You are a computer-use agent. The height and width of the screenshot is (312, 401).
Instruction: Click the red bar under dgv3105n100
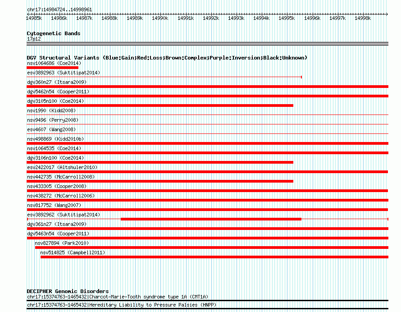160,106
